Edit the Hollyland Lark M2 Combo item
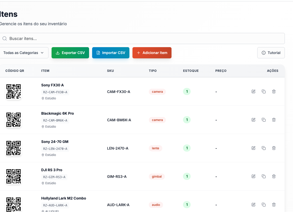Viewport: 293px width, 212px height. (x=253, y=205)
